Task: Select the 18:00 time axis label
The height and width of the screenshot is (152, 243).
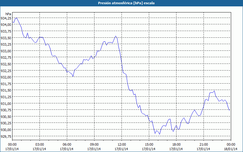Action: 176,145
